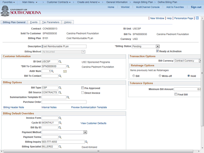
Task: Expand Customer Contracts breadcrumb menu
Action: (x=59, y=2)
